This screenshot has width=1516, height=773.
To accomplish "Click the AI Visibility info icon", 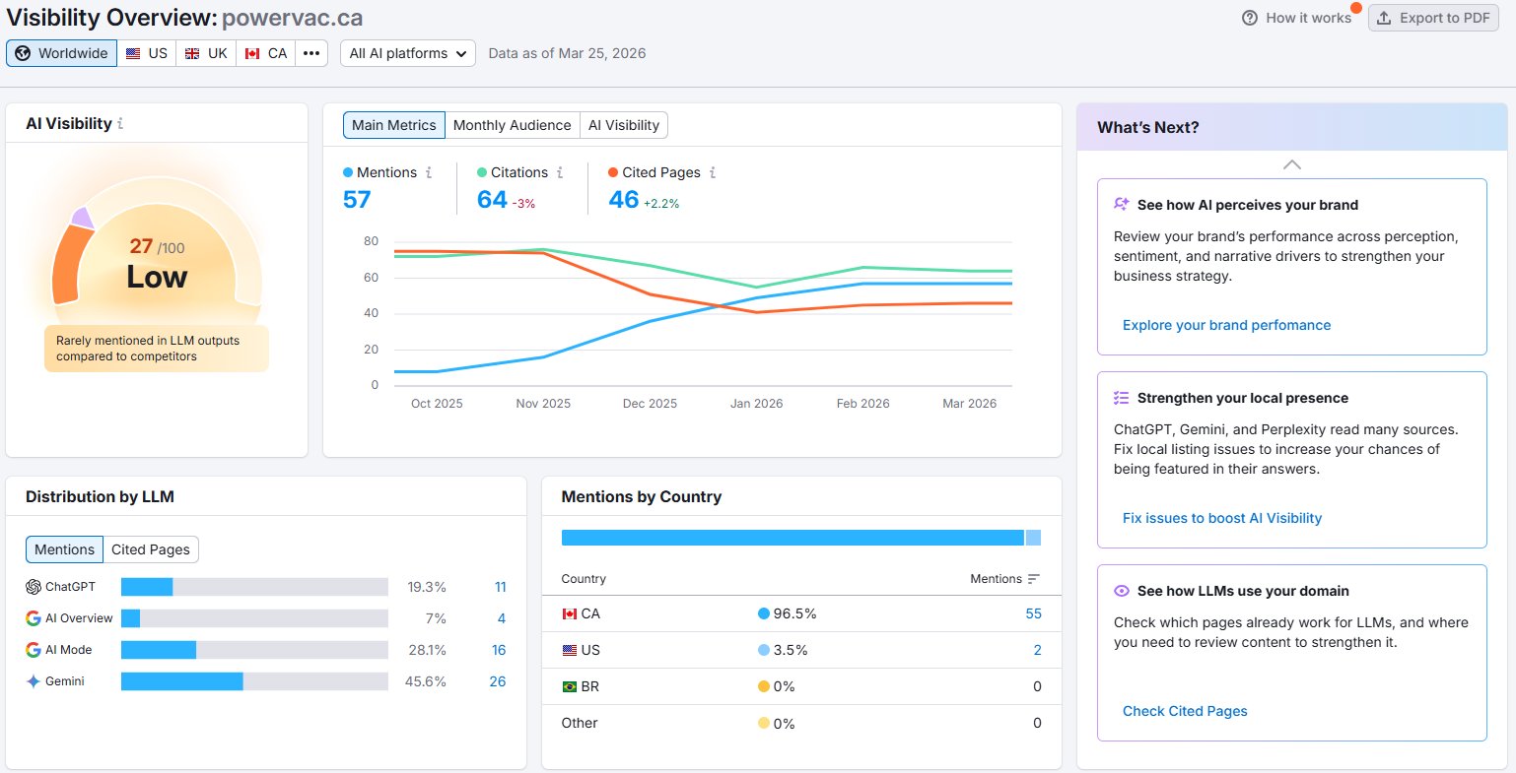I will pos(120,124).
